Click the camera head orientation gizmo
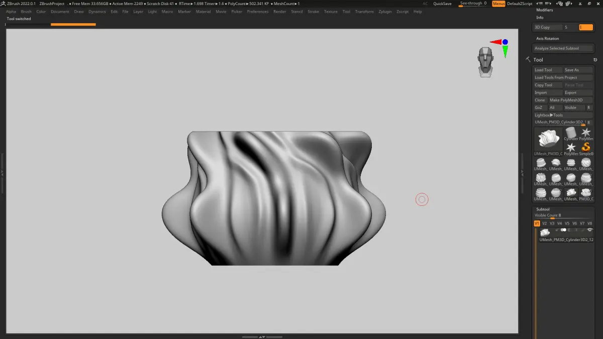Image resolution: width=603 pixels, height=339 pixels. coord(485,61)
